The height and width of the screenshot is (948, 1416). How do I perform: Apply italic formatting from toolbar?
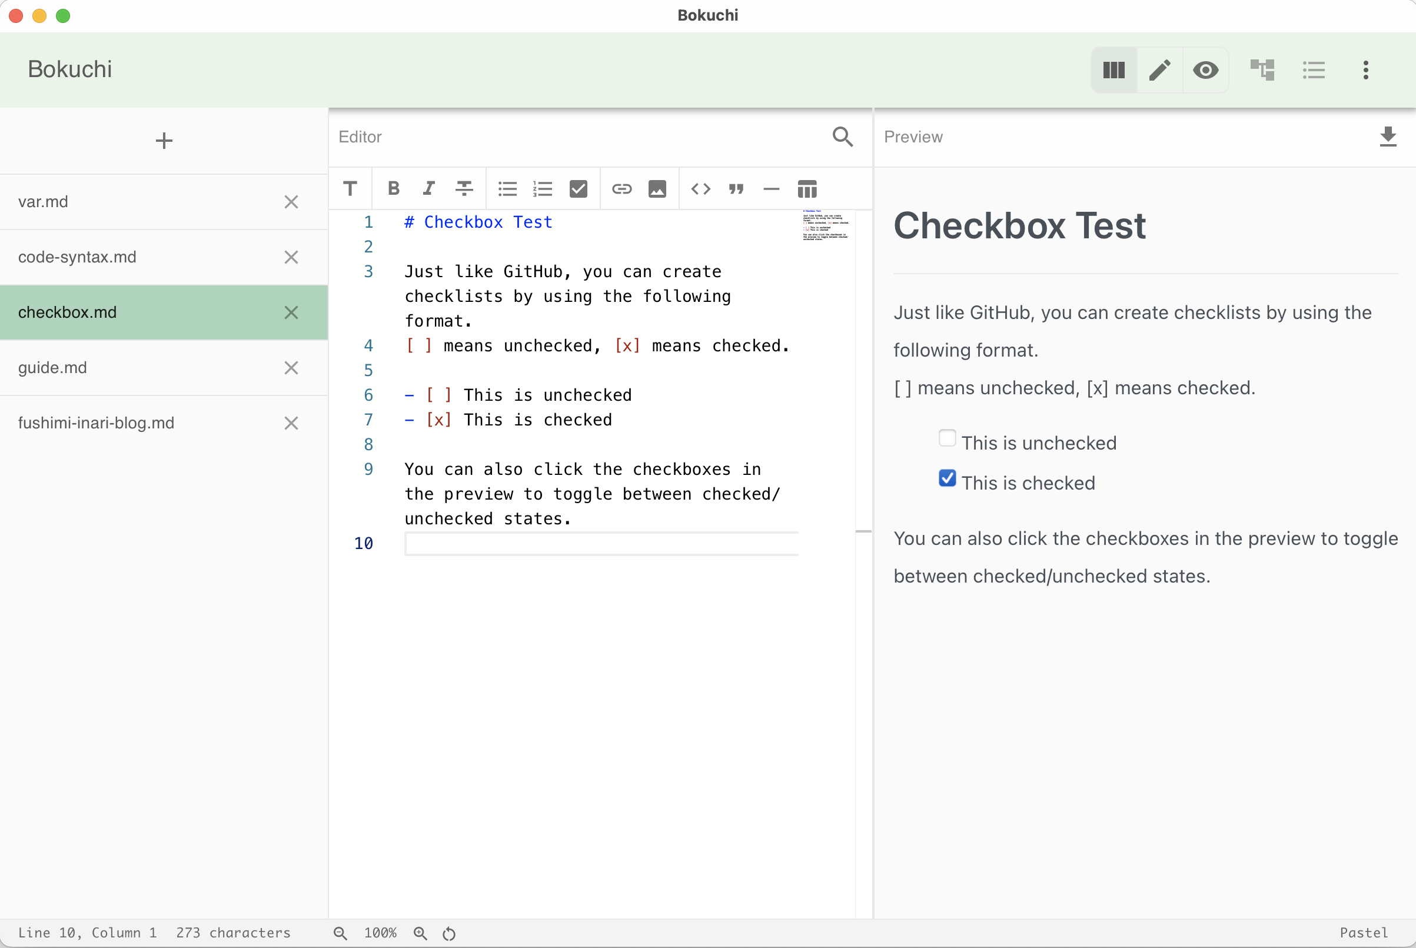click(428, 189)
